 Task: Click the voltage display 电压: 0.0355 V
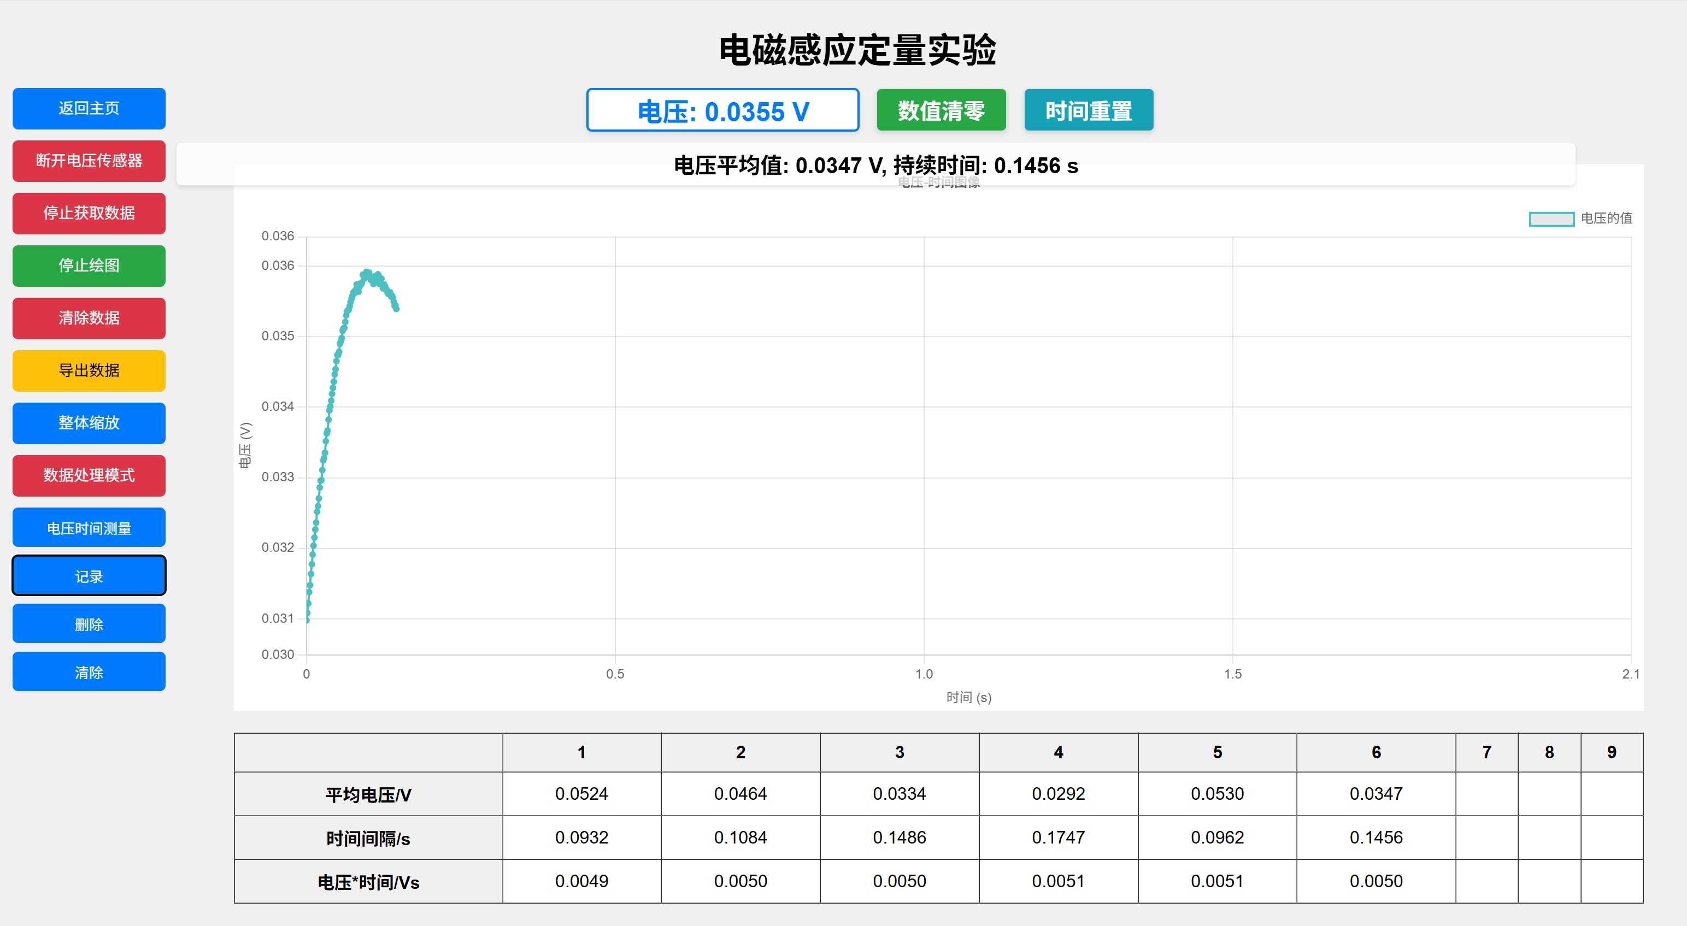click(722, 110)
